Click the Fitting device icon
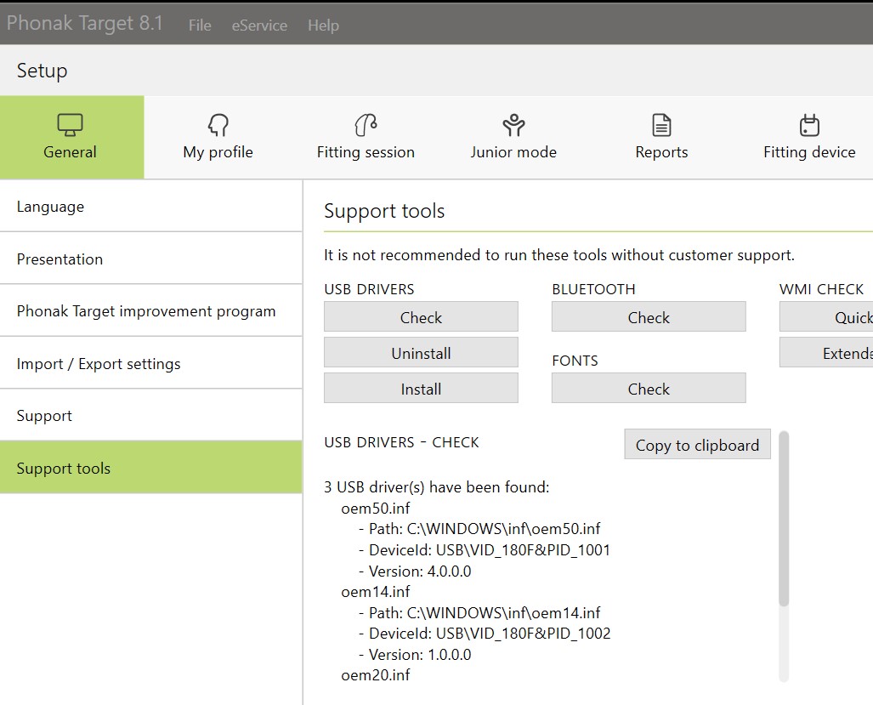 [x=809, y=125]
